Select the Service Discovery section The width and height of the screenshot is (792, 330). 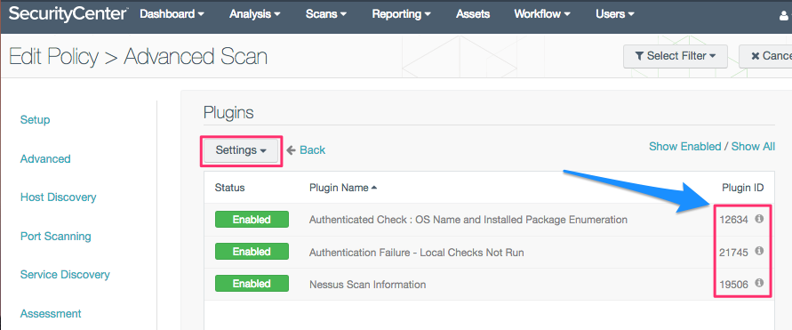pos(65,275)
